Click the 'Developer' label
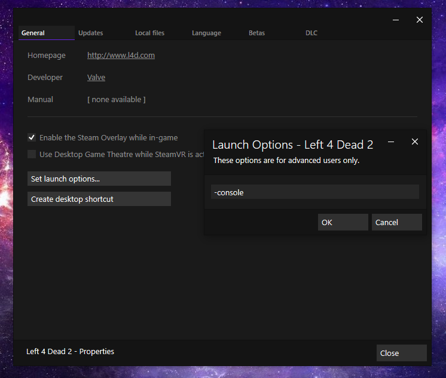Screen dimensions: 446x378 tap(45, 77)
